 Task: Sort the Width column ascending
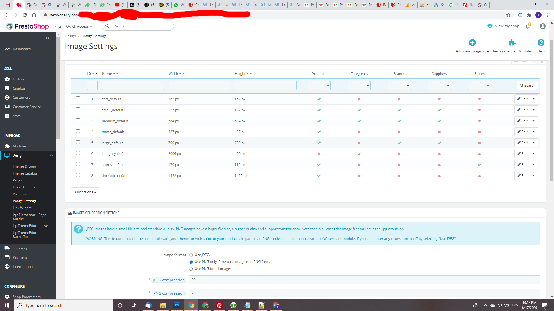click(x=184, y=74)
